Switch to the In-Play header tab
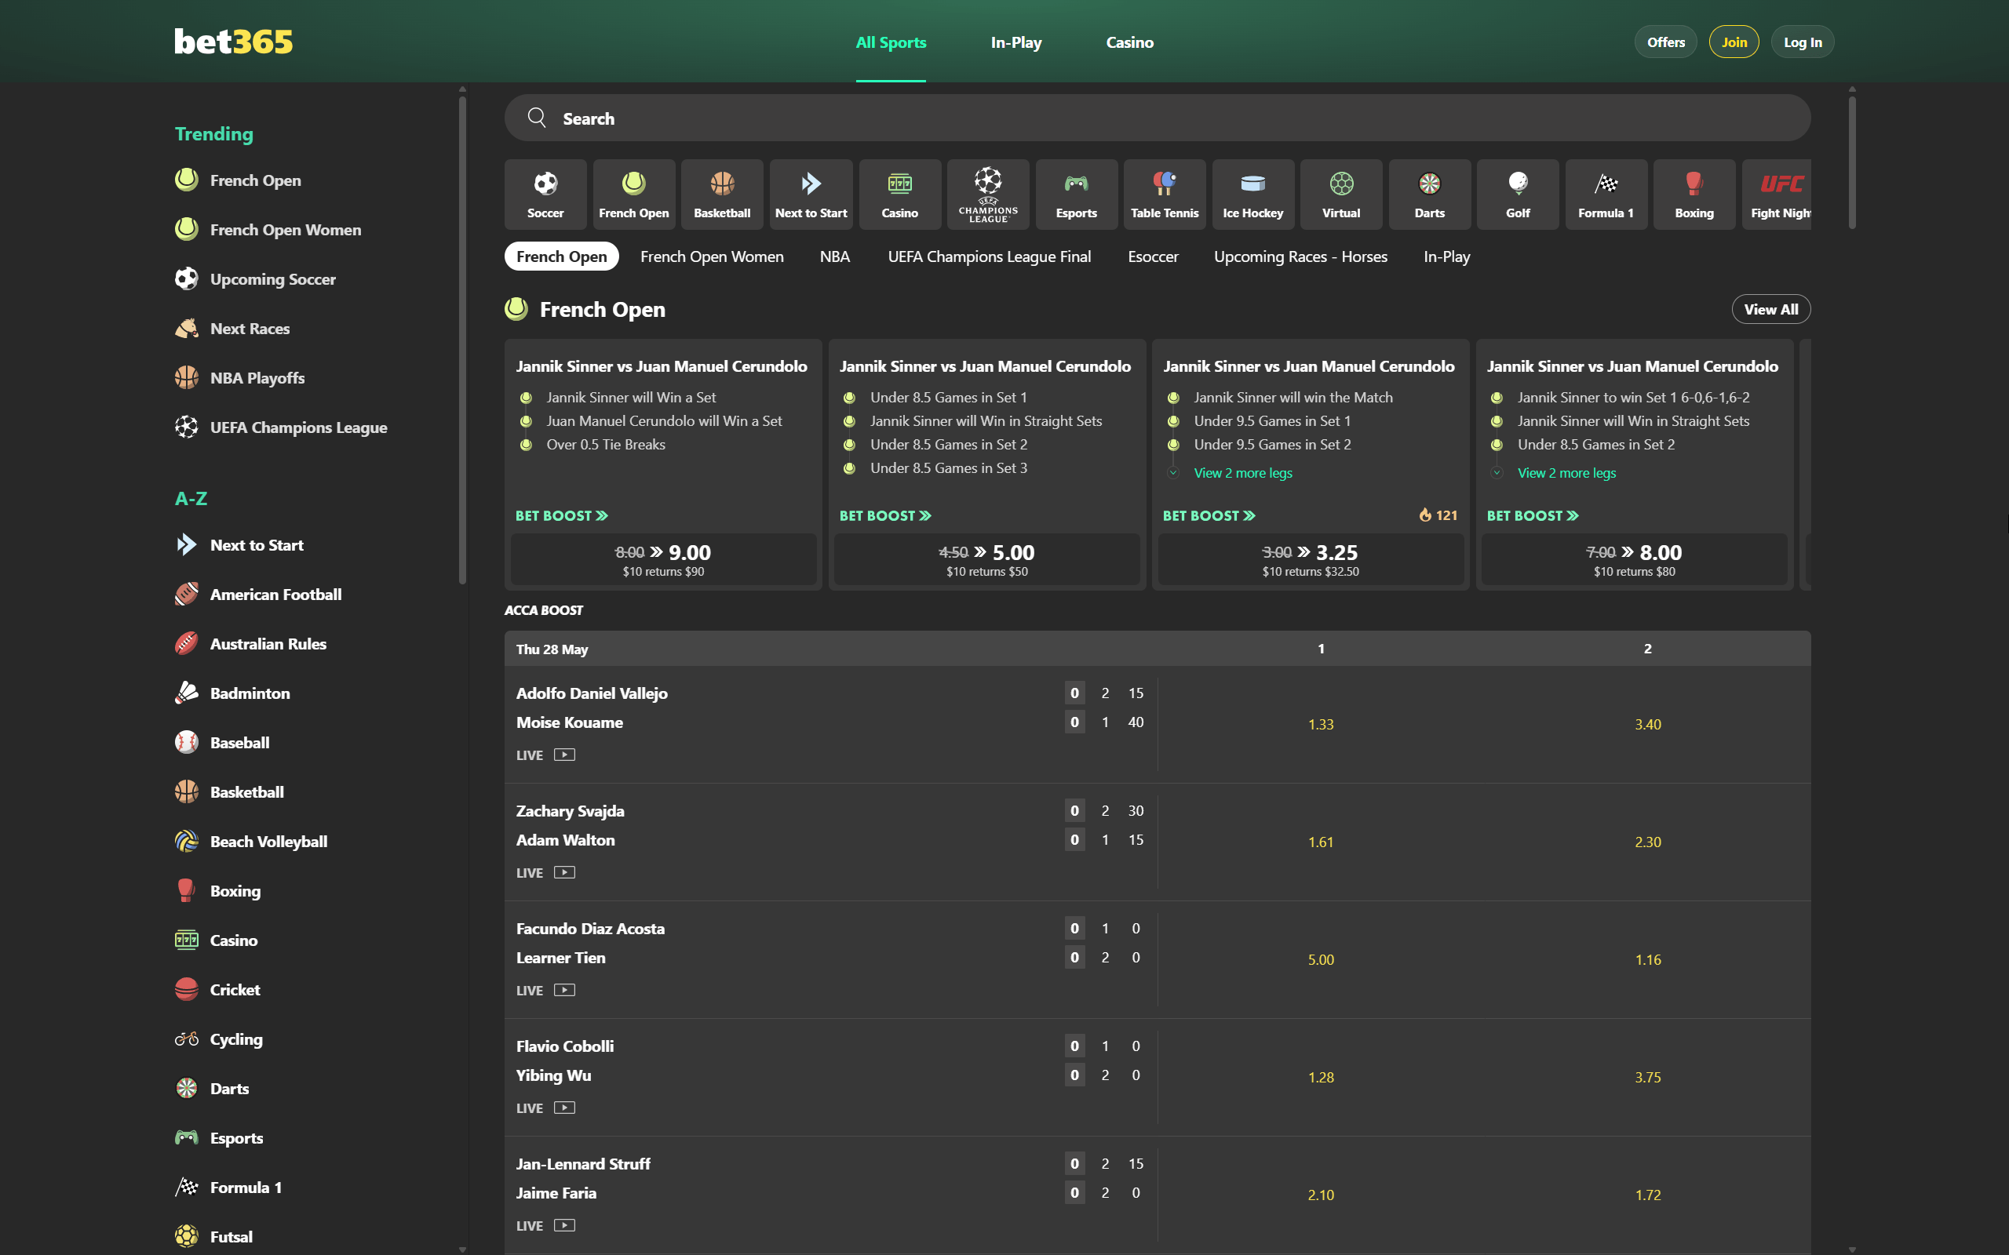 [1016, 42]
